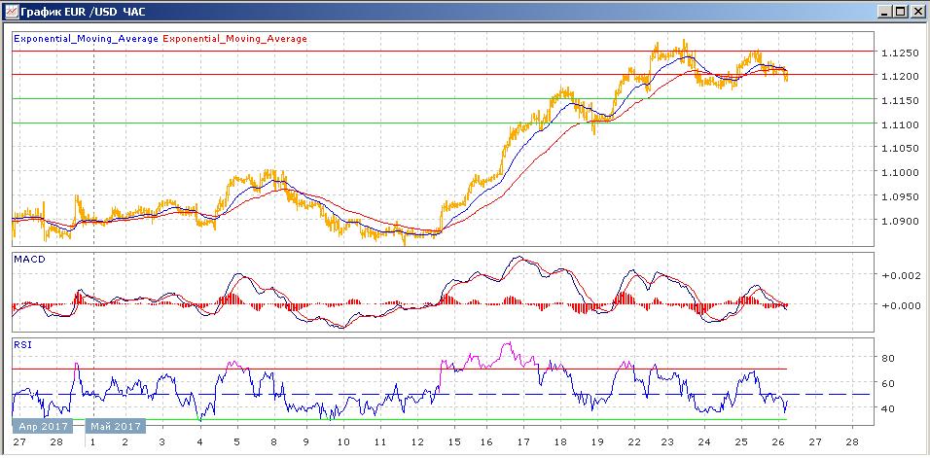Click the date label 5 on time axis
Image resolution: width=930 pixels, height=458 pixels.
tap(237, 442)
